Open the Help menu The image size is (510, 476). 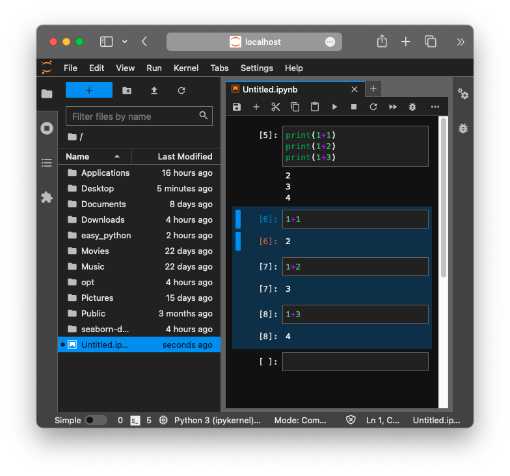[x=294, y=68]
